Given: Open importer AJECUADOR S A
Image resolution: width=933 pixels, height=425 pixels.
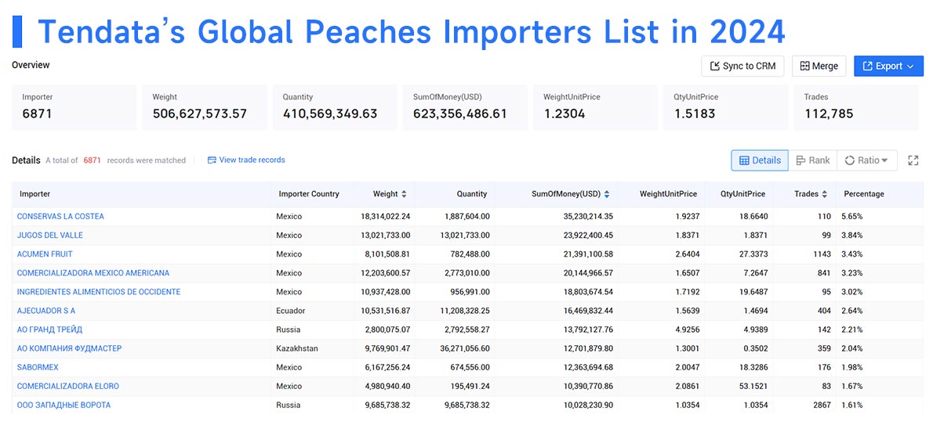Looking at the screenshot, I should 46,311.
